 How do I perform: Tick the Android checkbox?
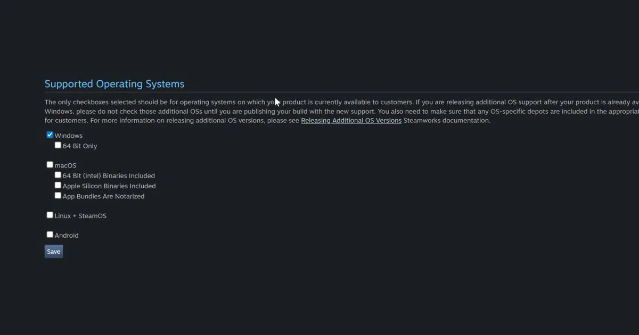tap(50, 234)
